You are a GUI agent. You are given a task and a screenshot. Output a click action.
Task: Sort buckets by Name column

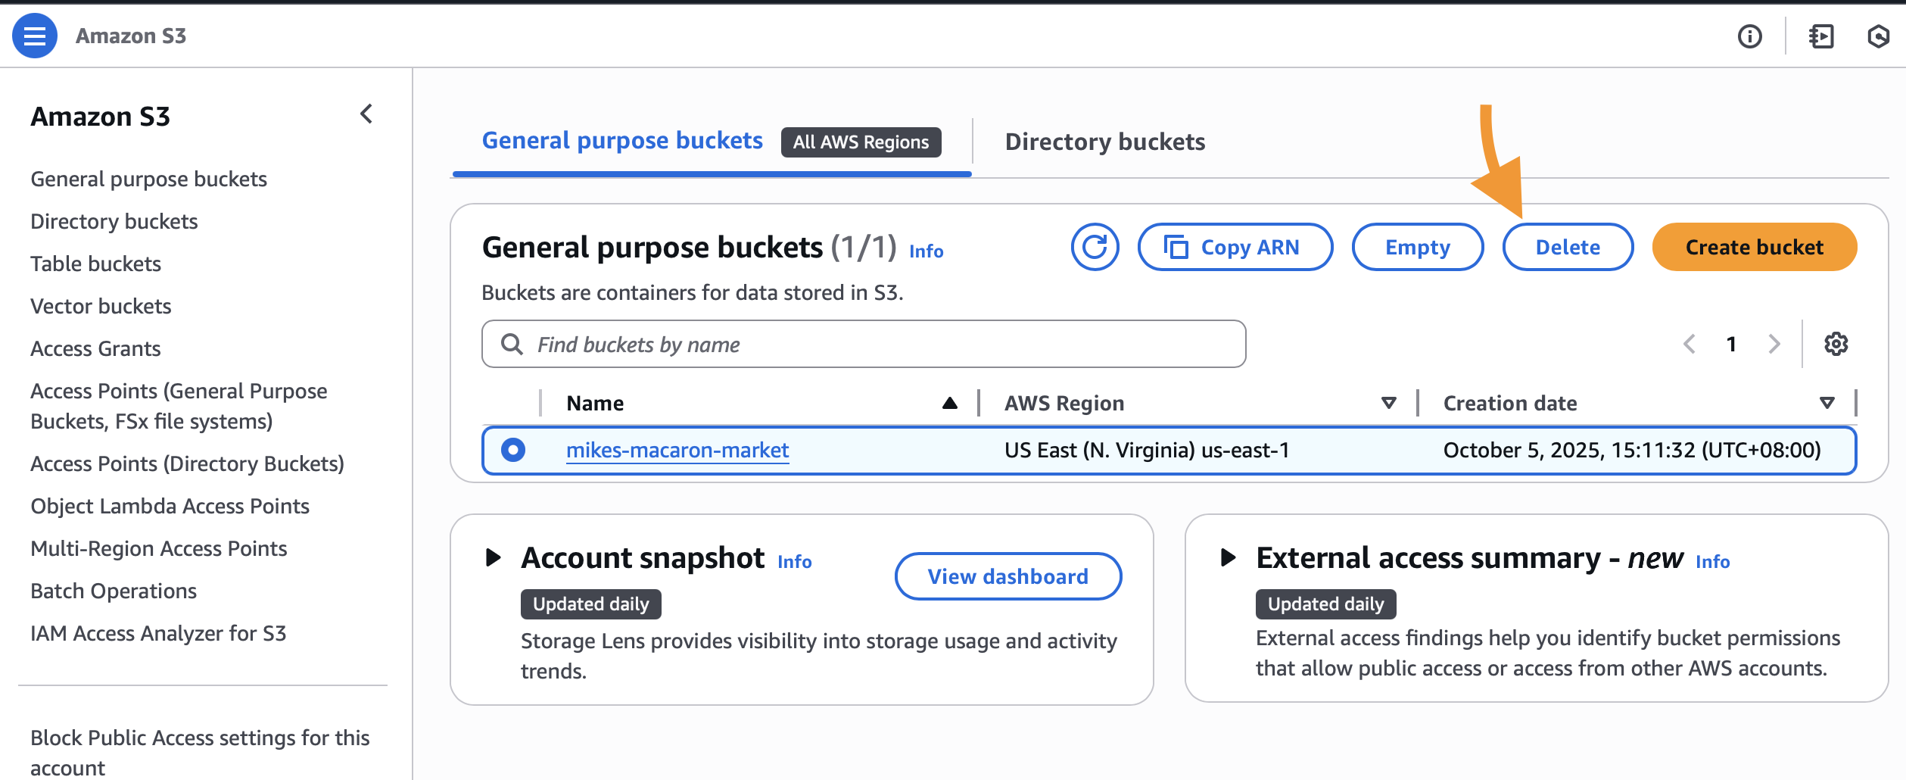pyautogui.click(x=949, y=403)
